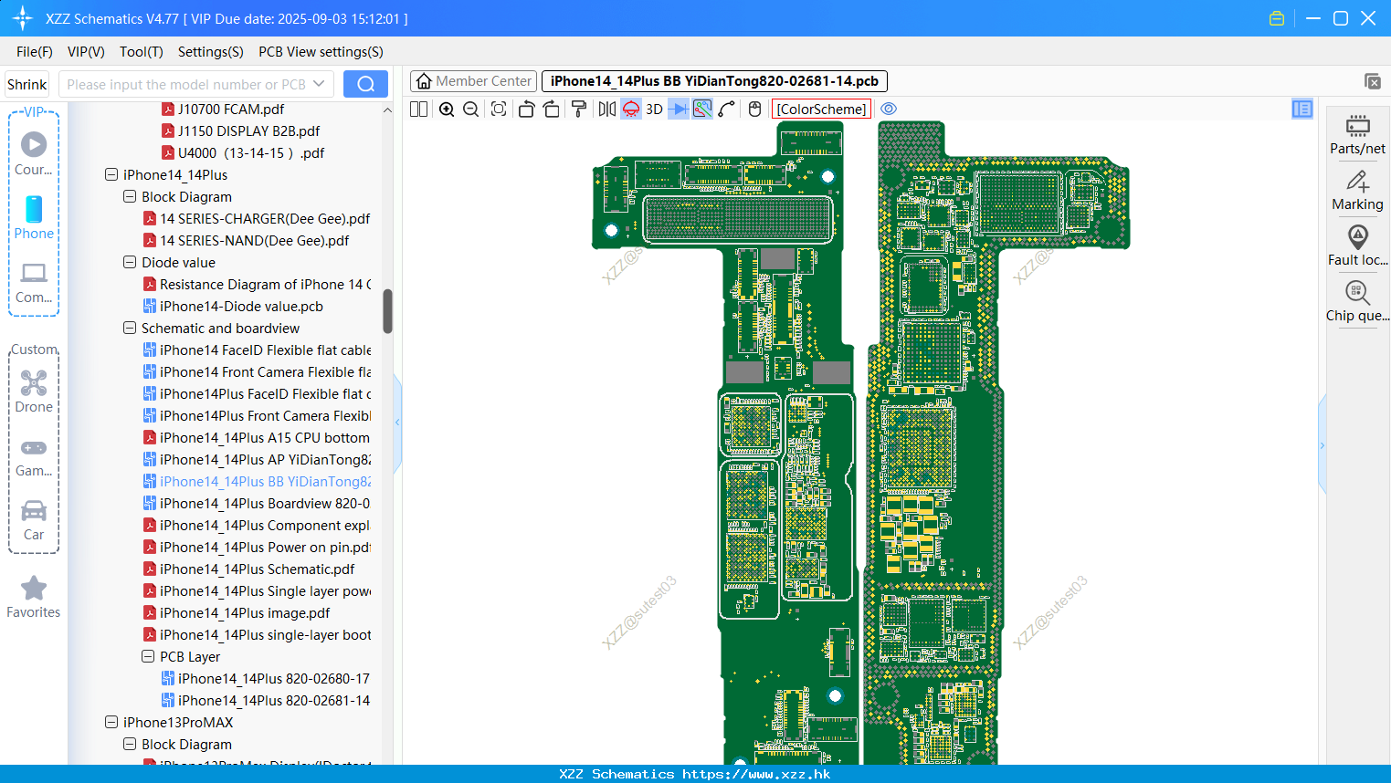Select the Game console category
Image resolution: width=1391 pixels, height=783 pixels.
[34, 457]
